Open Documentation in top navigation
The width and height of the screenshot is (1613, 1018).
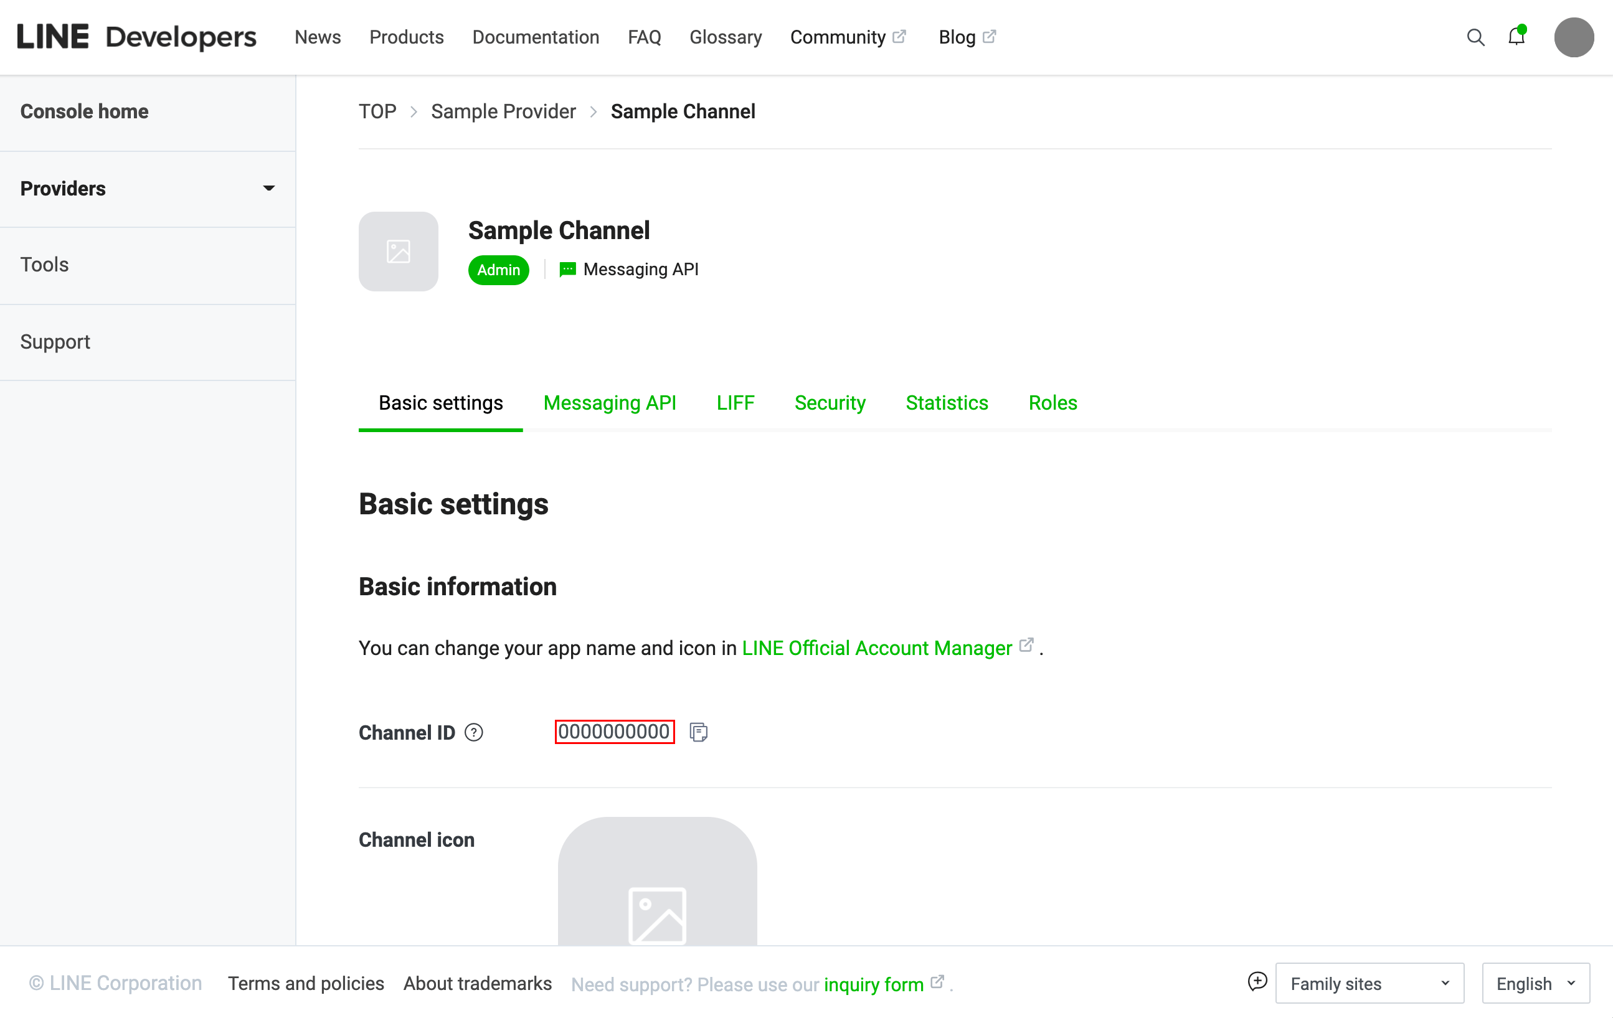tap(535, 37)
